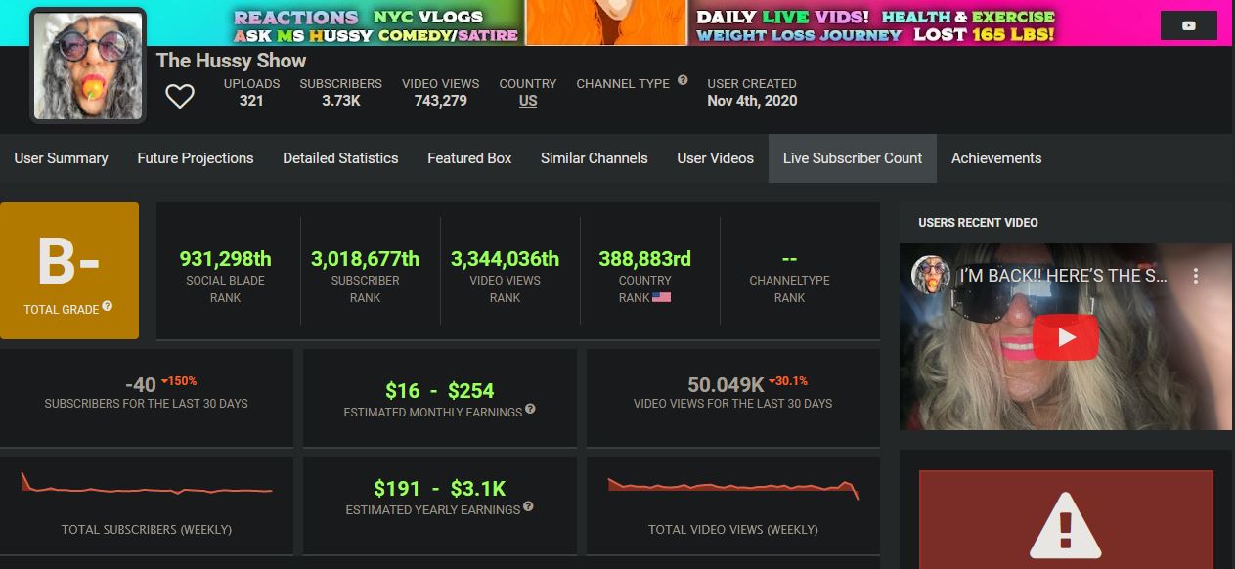Click the $191 - $3.1K yearly earnings

(440, 488)
